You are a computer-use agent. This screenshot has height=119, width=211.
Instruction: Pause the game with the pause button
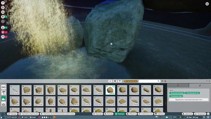[x=208, y=117]
